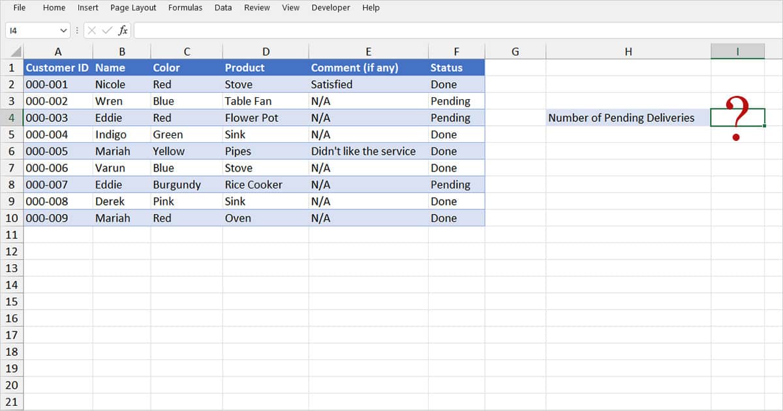Viewport: 783px width, 411px height.
Task: Select the blue header cell labeled Customer ID
Action: click(57, 67)
